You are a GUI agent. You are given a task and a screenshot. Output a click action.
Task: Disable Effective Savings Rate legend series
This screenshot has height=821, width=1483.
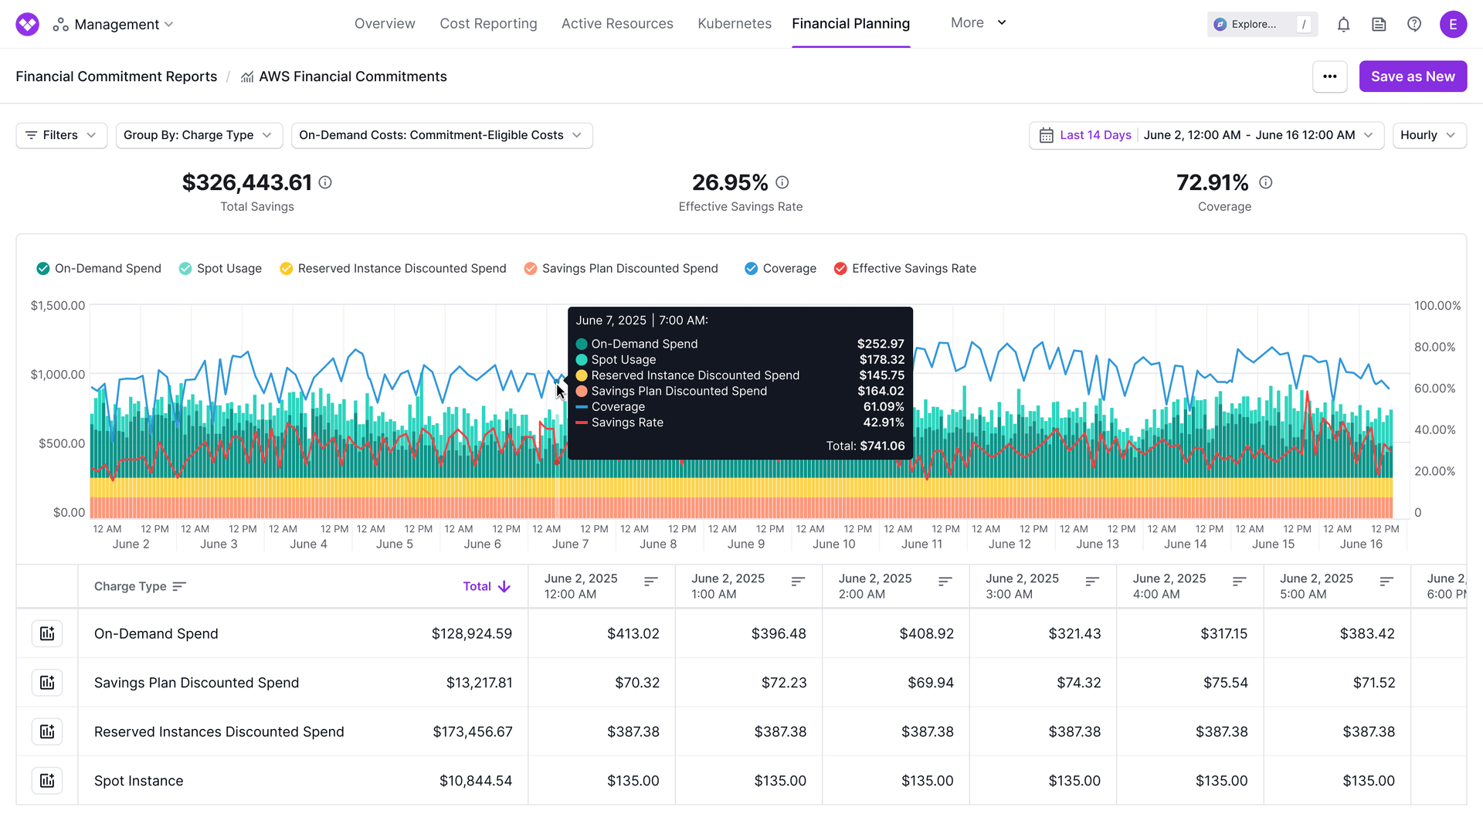(x=840, y=269)
